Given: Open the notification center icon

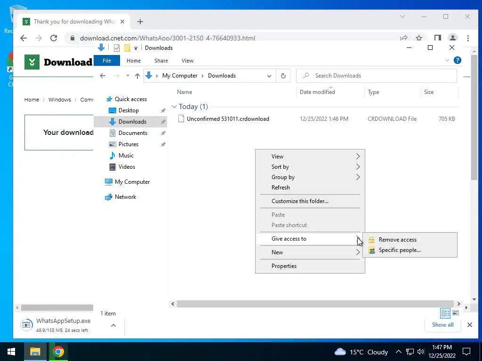Looking at the screenshot, I should click(x=466, y=352).
